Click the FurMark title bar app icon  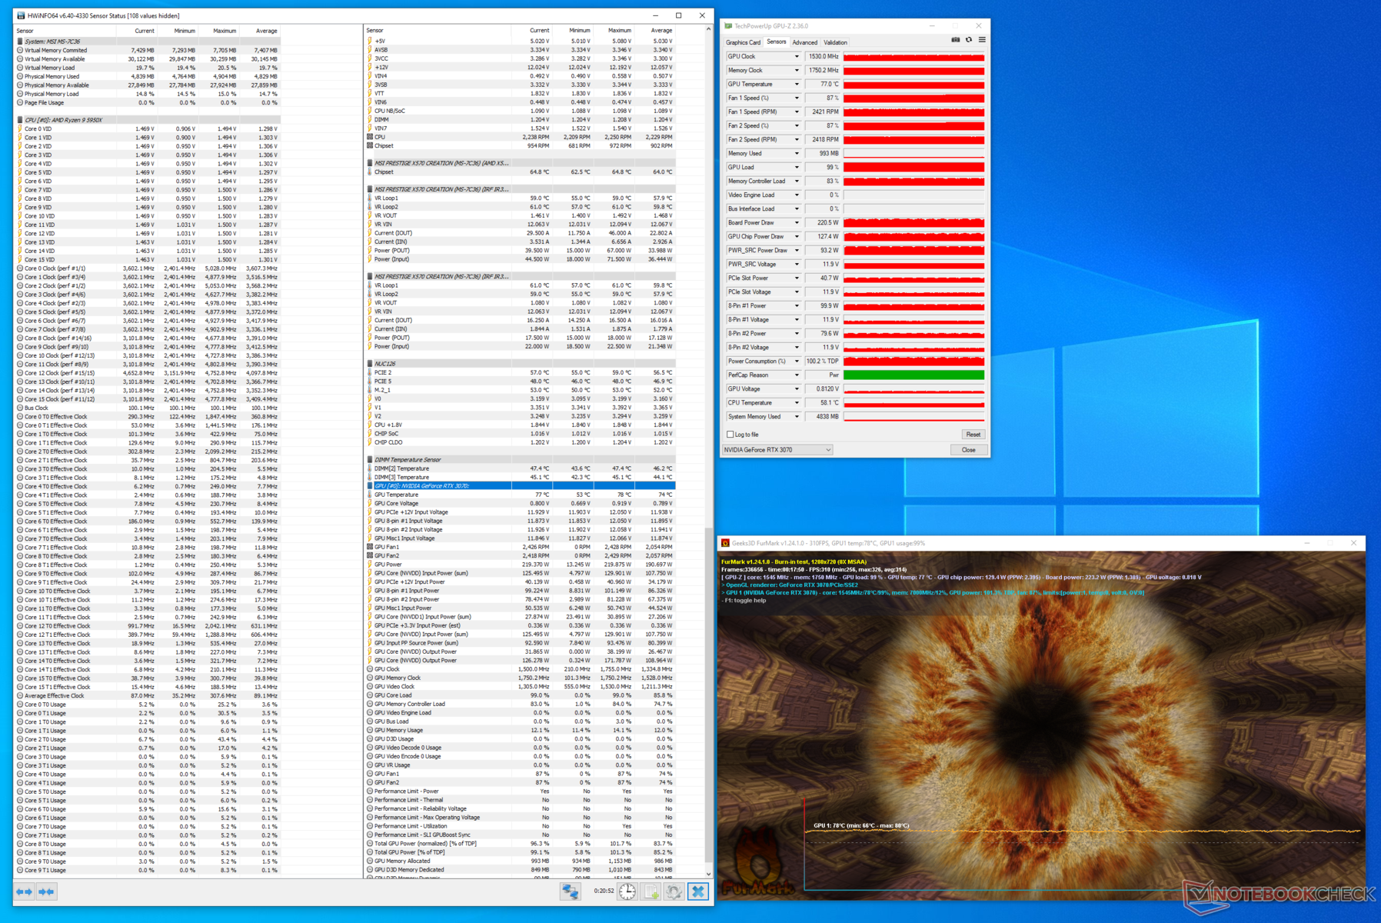pyautogui.click(x=725, y=543)
